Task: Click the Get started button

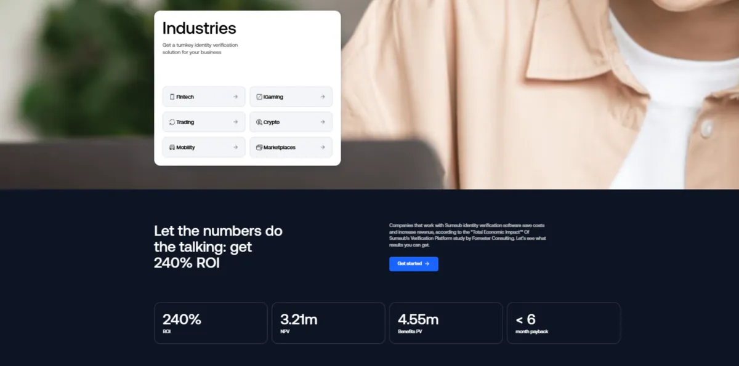Action: click(413, 264)
